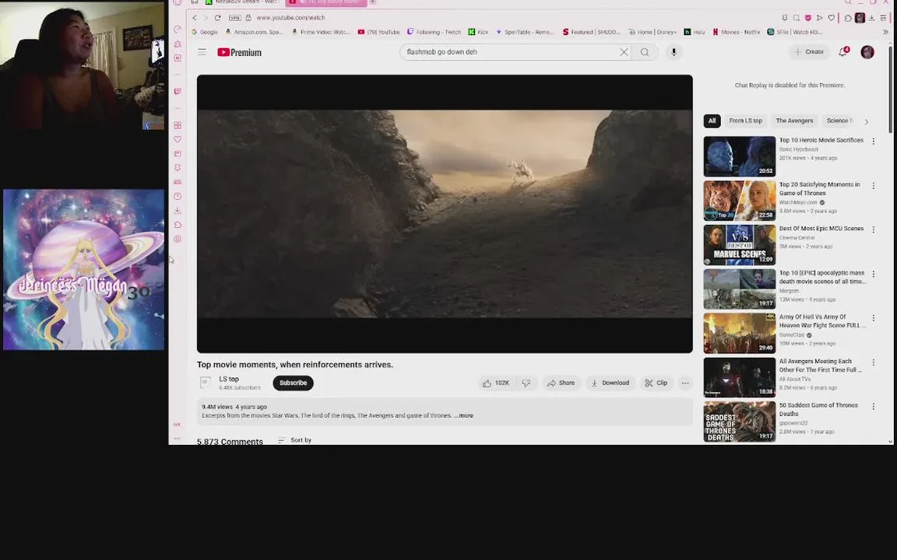
Task: Open options for Army Of Hell Vs Army
Action: click(873, 318)
